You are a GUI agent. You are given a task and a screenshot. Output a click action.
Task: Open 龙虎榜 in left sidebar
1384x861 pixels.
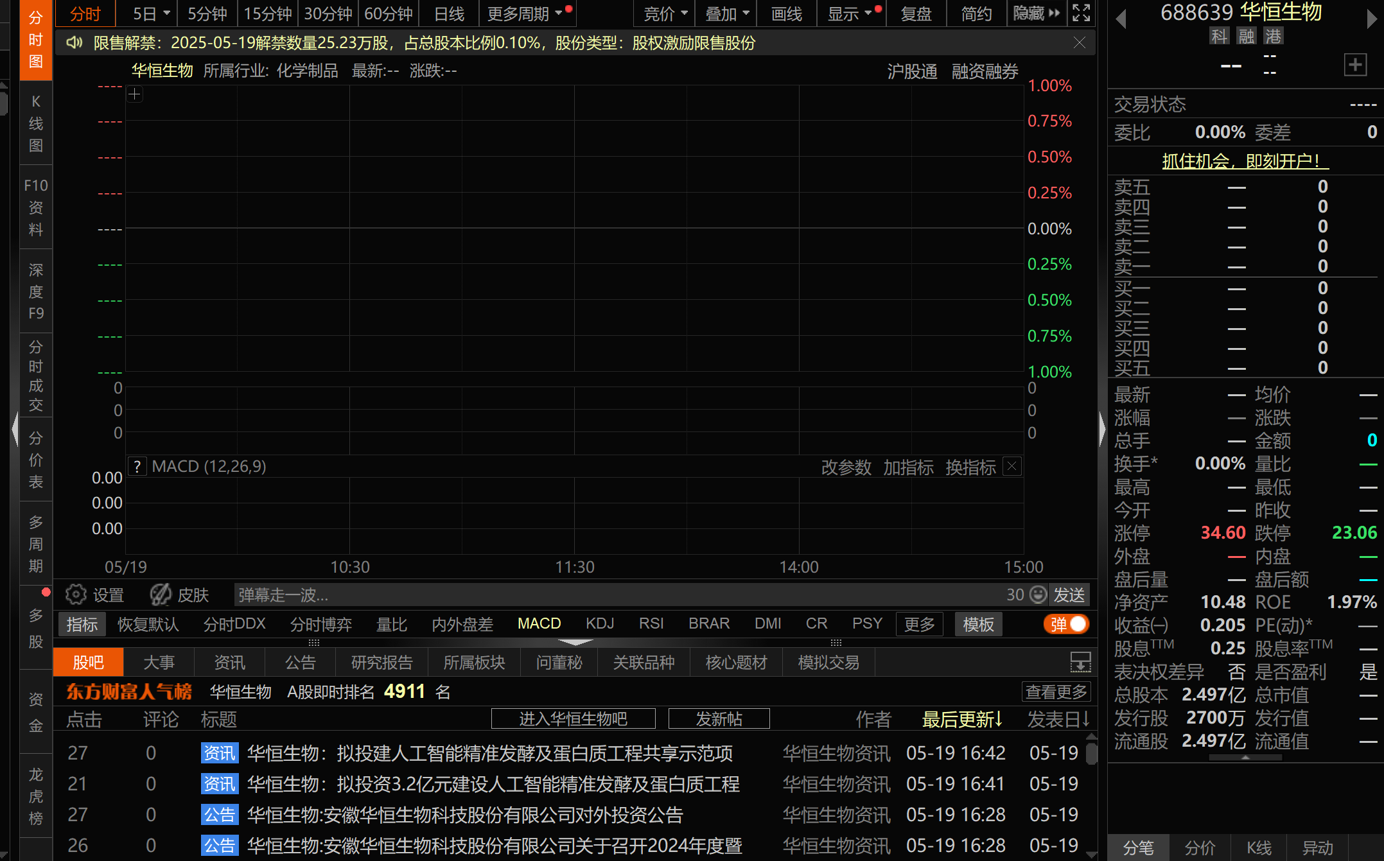pyautogui.click(x=36, y=796)
